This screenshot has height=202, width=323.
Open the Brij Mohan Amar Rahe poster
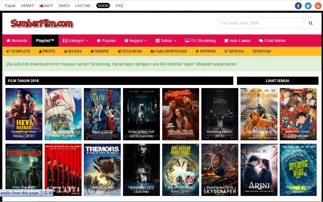[181, 170]
